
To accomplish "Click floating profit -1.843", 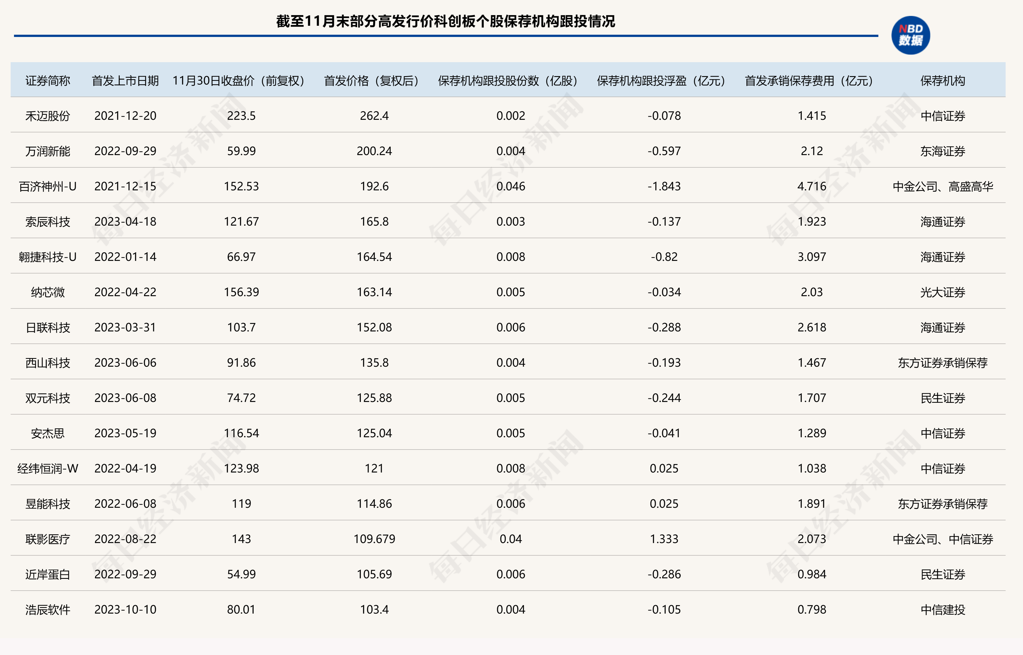I will click(664, 186).
